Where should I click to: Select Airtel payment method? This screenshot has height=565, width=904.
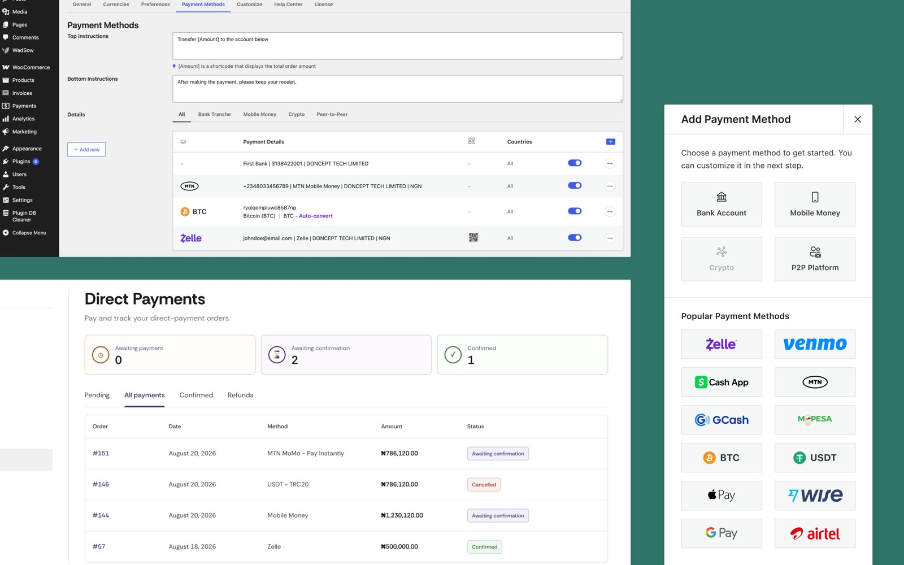point(815,533)
